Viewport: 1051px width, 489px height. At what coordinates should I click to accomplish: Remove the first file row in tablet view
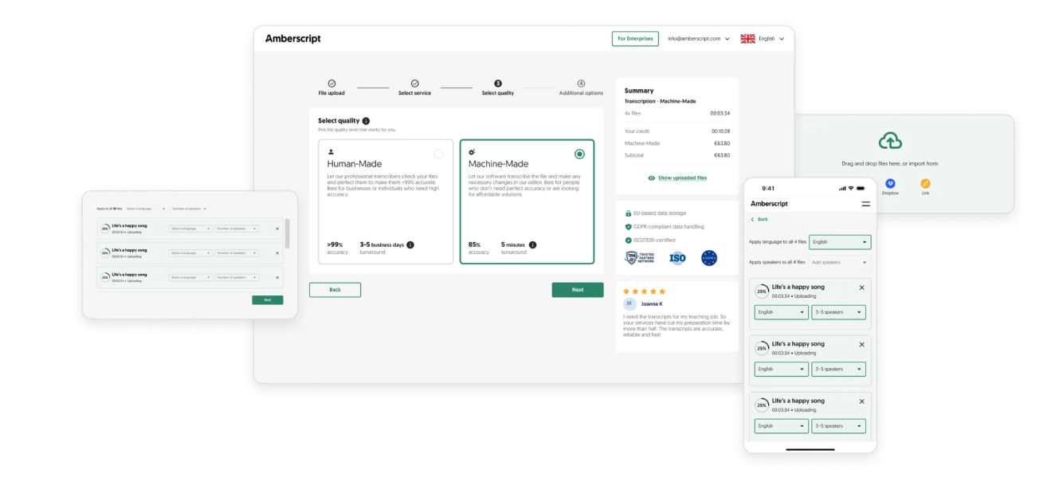(x=277, y=229)
